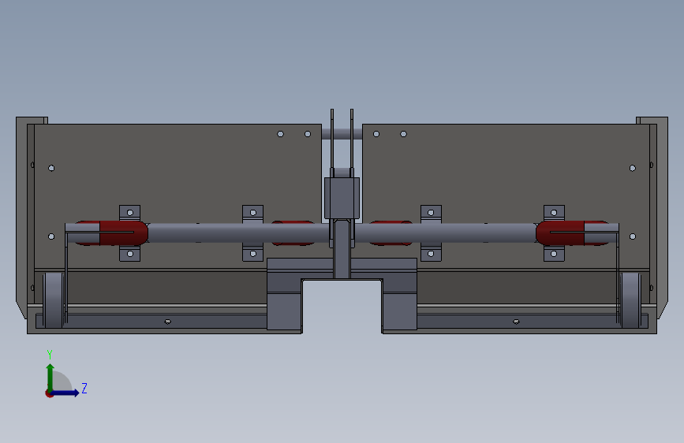
Task: Click the blue Z axis arrow of the triad
Action: pos(66,393)
